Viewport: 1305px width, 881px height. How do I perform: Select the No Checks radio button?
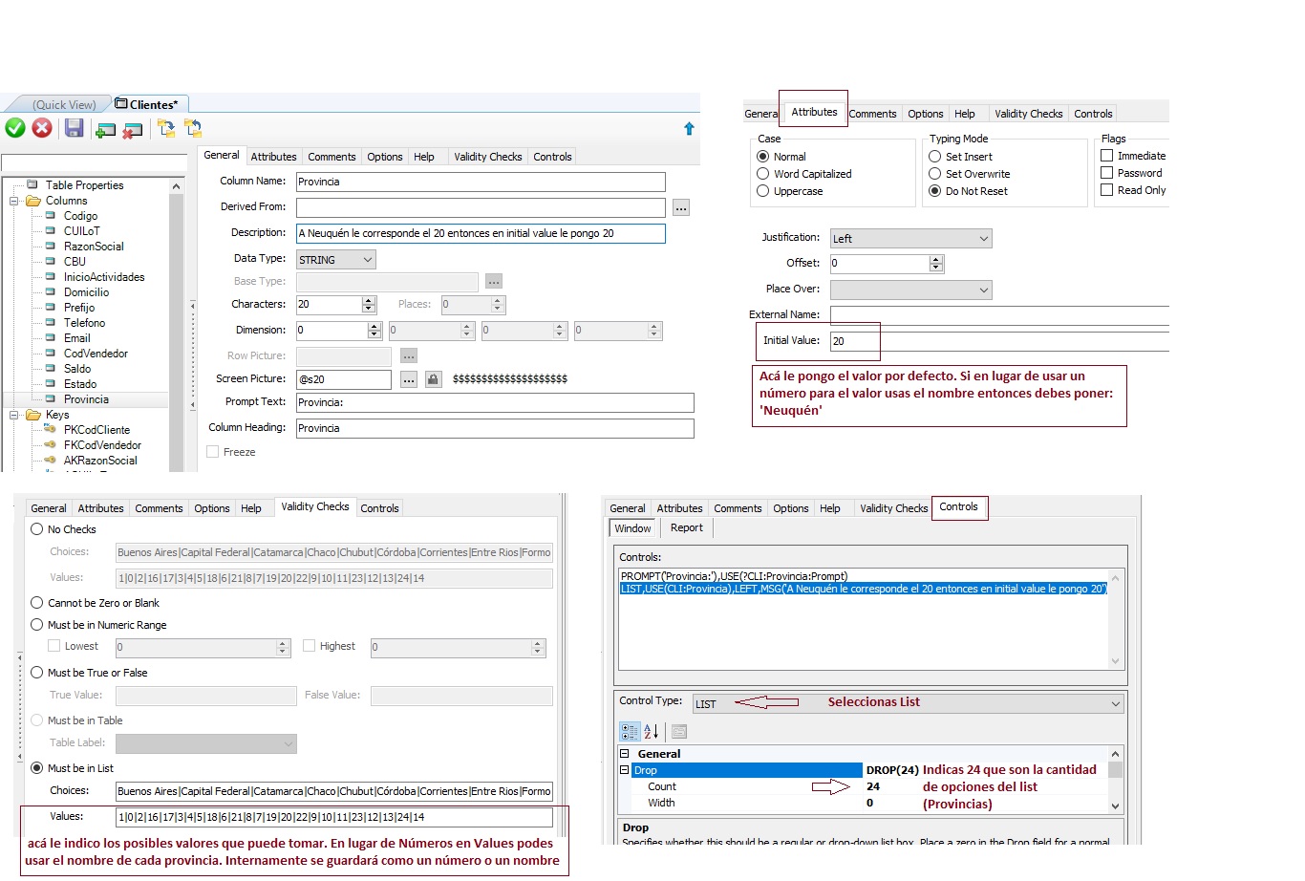pyautogui.click(x=37, y=529)
